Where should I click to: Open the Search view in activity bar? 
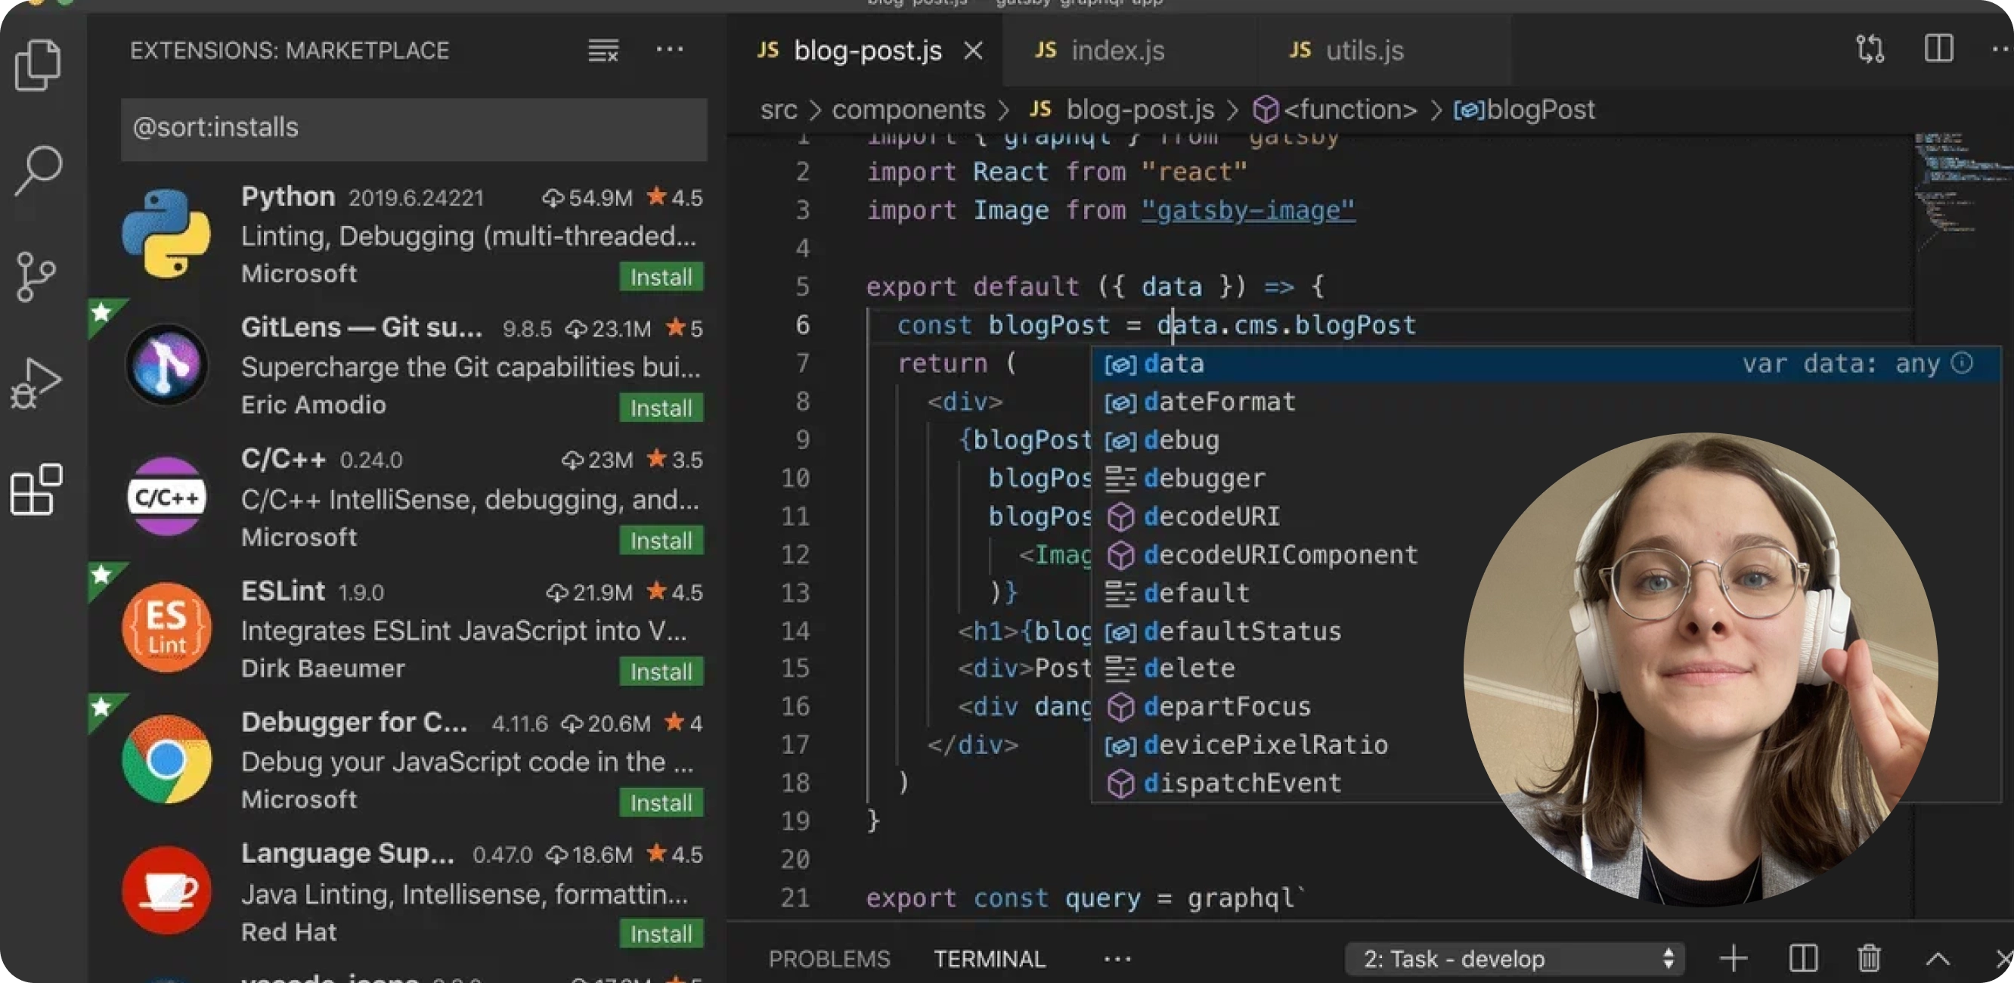point(37,169)
